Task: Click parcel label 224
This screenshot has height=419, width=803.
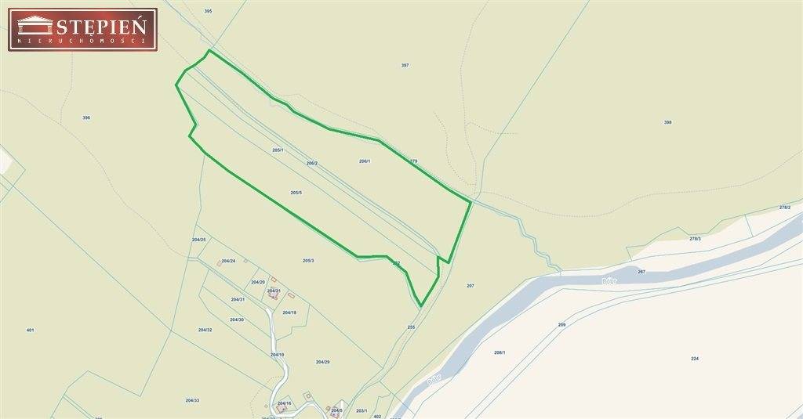Action: tap(695, 359)
